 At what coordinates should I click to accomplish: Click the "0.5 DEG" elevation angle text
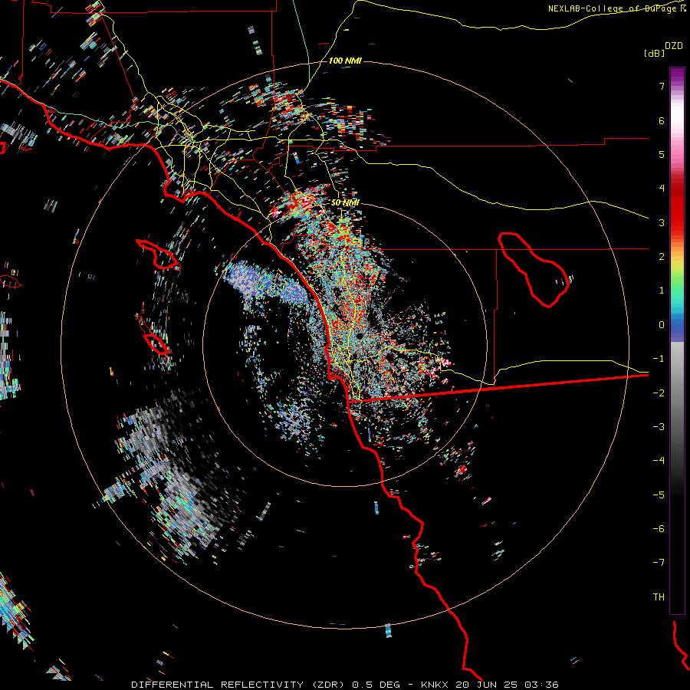(x=376, y=685)
